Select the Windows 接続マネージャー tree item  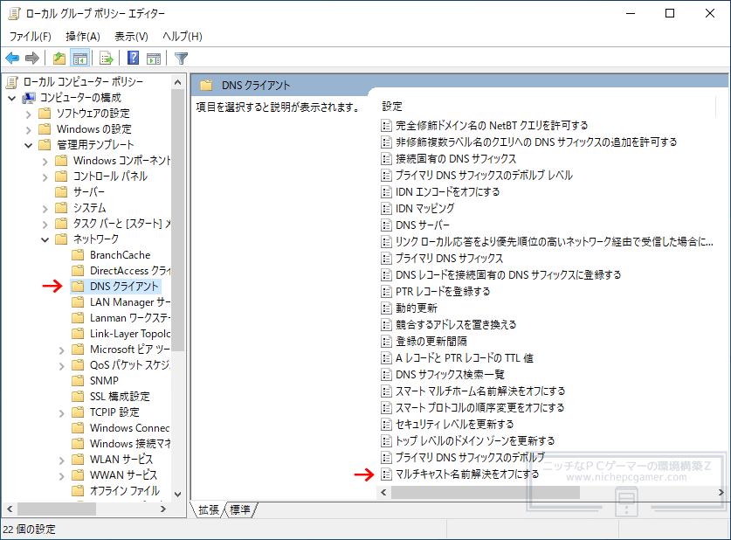click(x=129, y=444)
